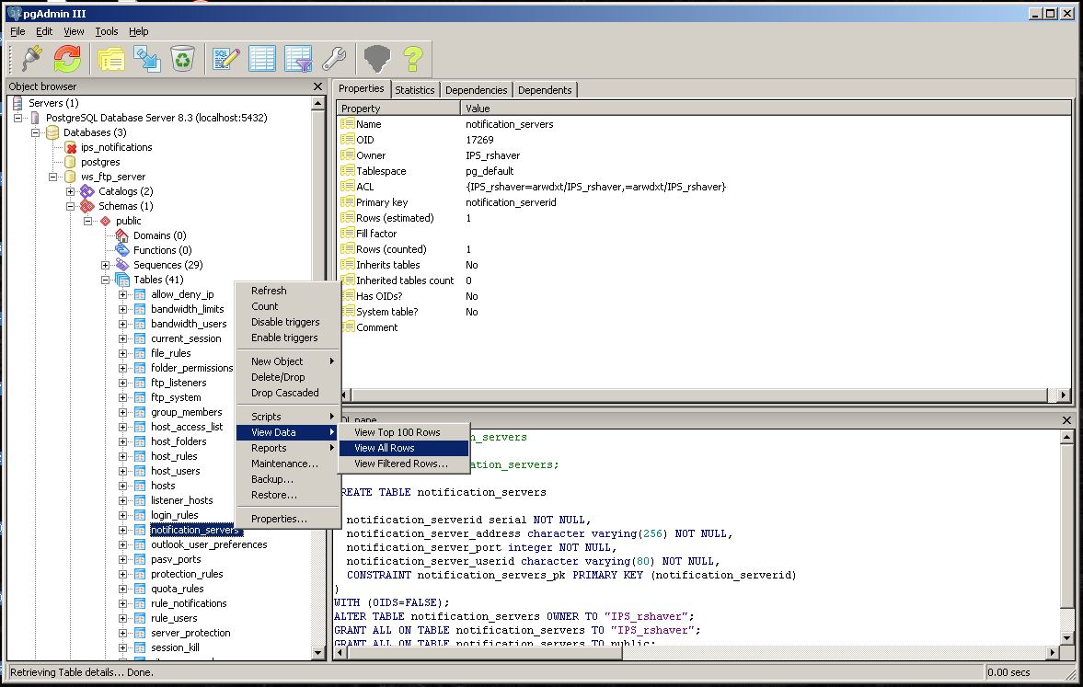The image size is (1083, 687).
Task: Click the Primary key value notification_serverid
Action: click(x=511, y=202)
